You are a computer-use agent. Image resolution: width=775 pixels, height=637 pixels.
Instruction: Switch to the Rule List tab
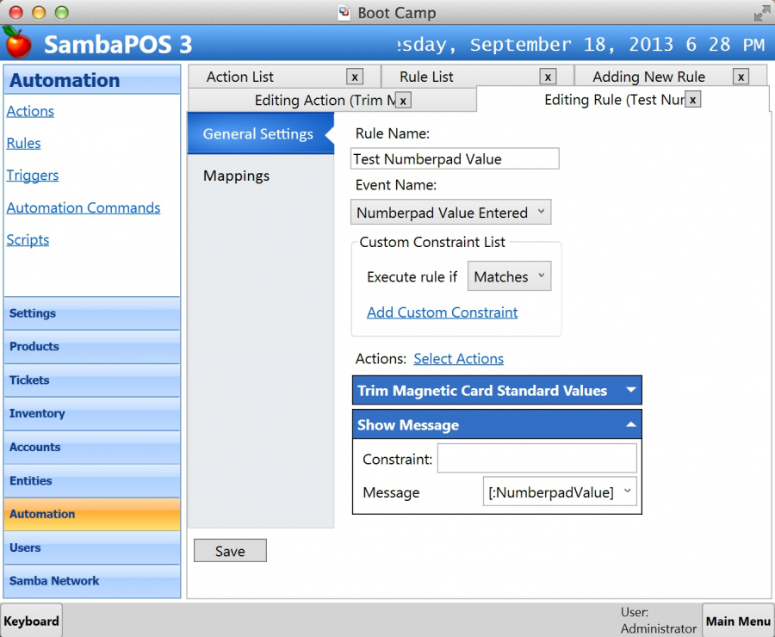pyautogui.click(x=427, y=77)
